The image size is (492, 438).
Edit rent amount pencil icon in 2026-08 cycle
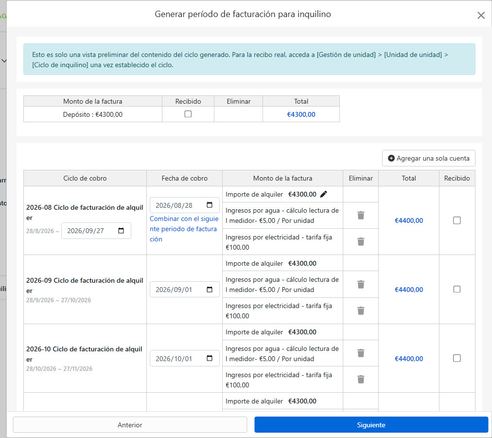[x=323, y=194]
